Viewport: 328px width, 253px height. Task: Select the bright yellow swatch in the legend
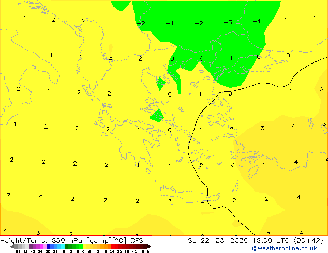pyautogui.click(x=85, y=246)
